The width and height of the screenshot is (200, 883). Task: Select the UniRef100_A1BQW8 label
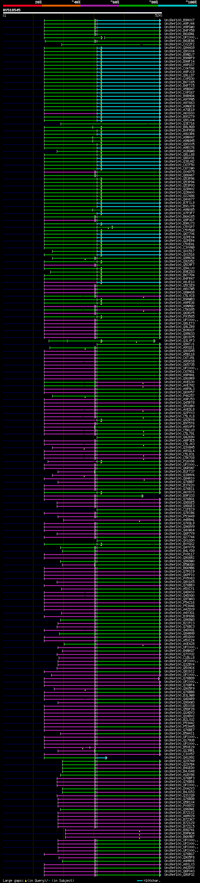pos(179,151)
